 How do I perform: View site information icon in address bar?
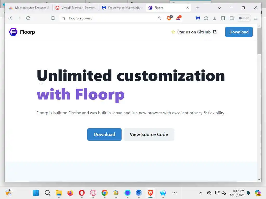point(64,18)
